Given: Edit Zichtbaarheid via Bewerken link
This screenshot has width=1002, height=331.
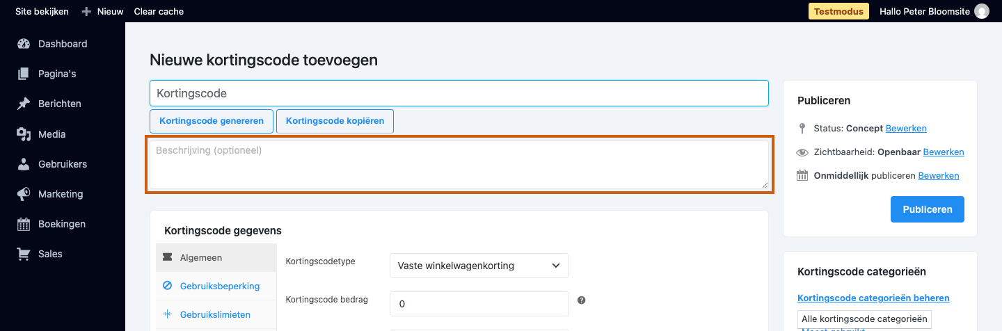Looking at the screenshot, I should pos(944,152).
